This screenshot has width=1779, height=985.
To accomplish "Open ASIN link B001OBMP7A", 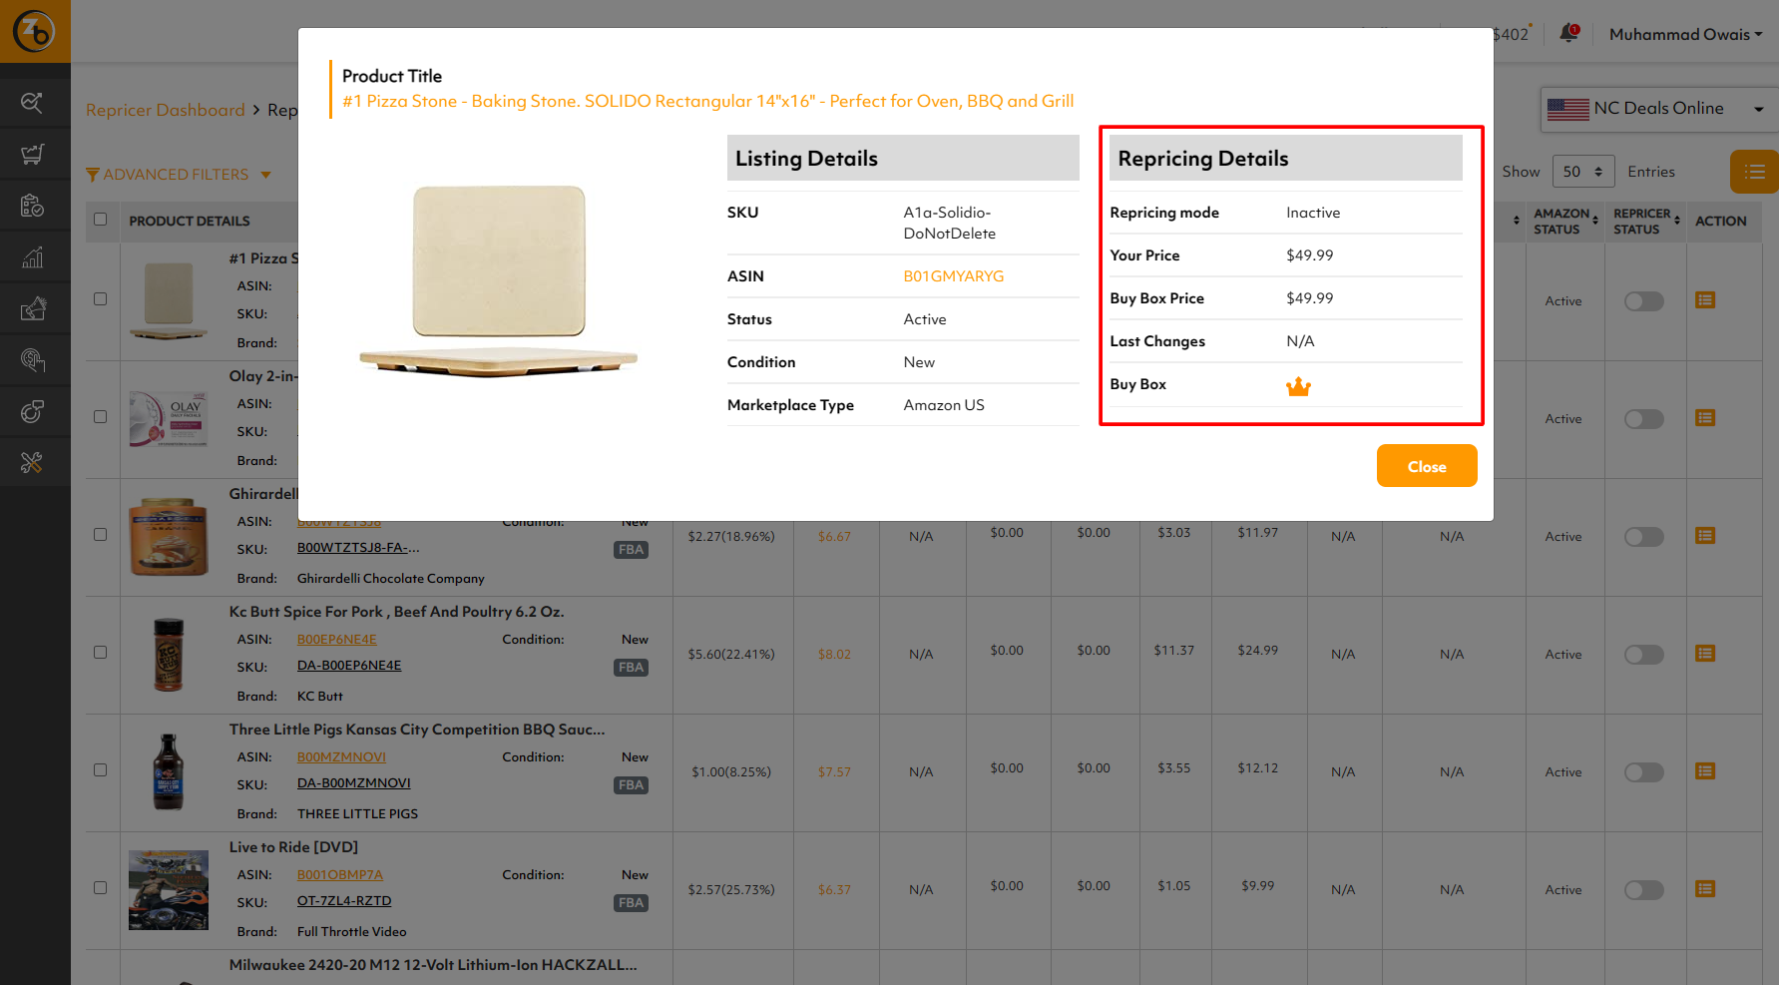I will click(x=340, y=875).
